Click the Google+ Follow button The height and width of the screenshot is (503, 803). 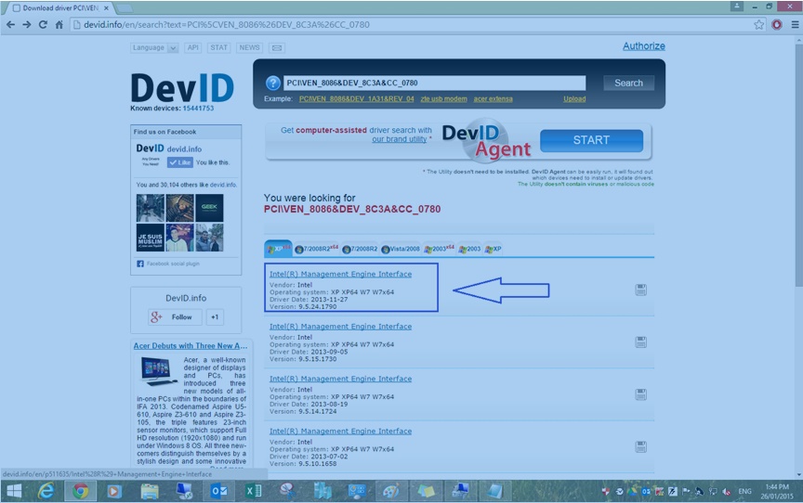tap(175, 317)
